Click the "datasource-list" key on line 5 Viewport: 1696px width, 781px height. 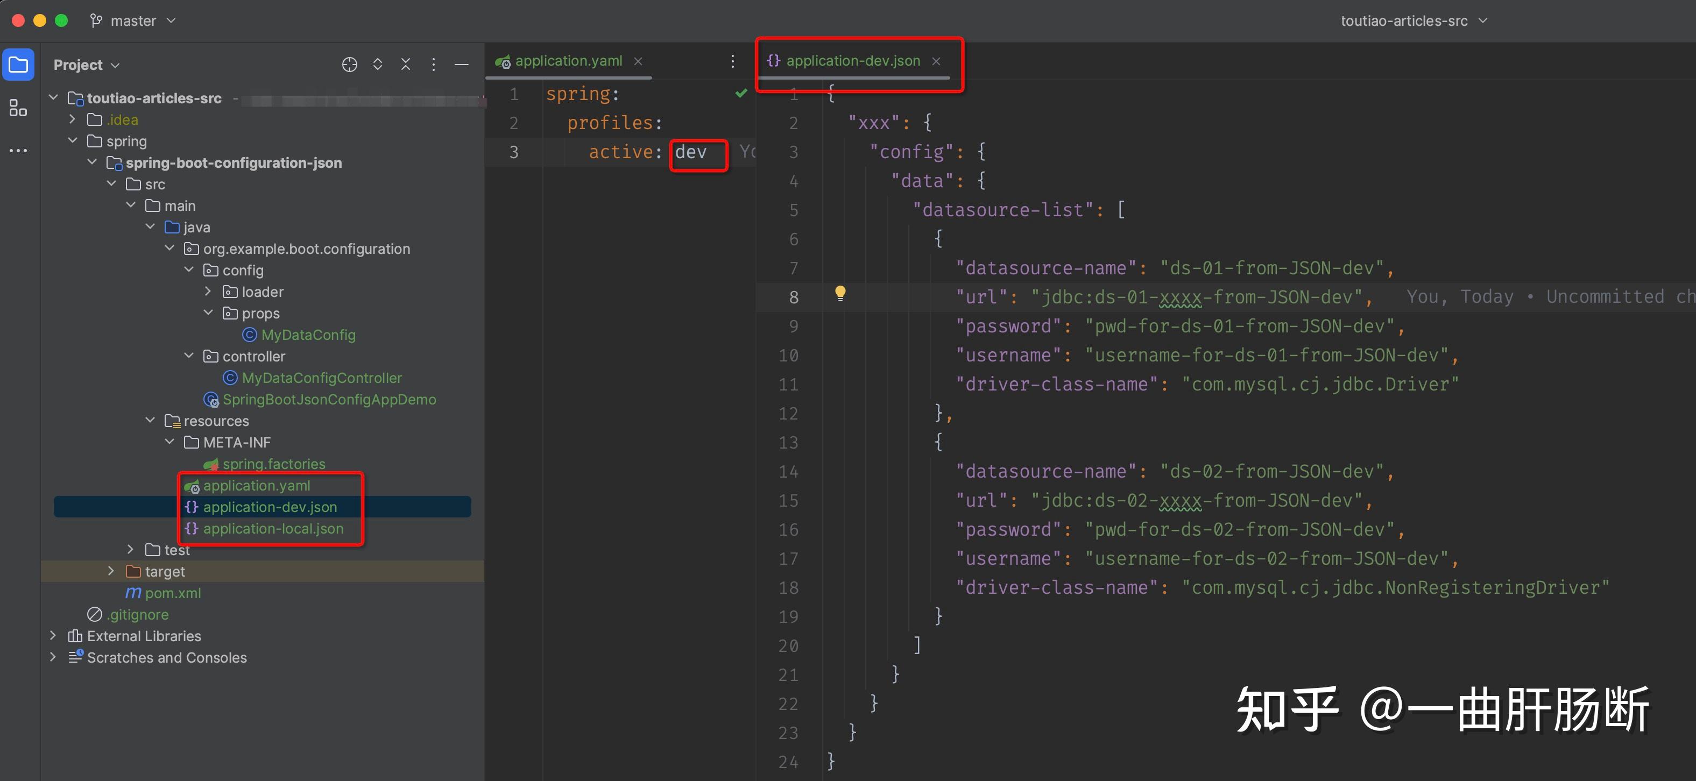coord(1003,210)
